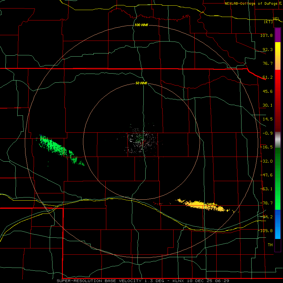Click the 14.5 scale value
This screenshot has height=283, width=283.
tap(268, 119)
